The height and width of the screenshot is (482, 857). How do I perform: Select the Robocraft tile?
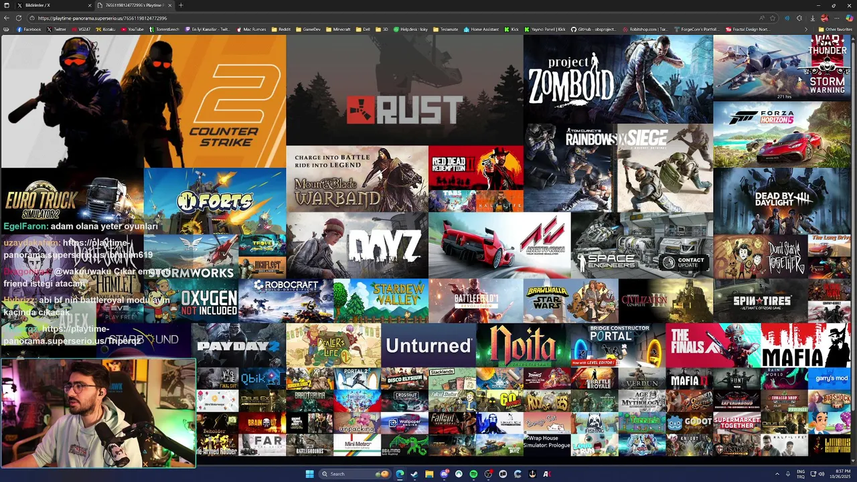286,301
